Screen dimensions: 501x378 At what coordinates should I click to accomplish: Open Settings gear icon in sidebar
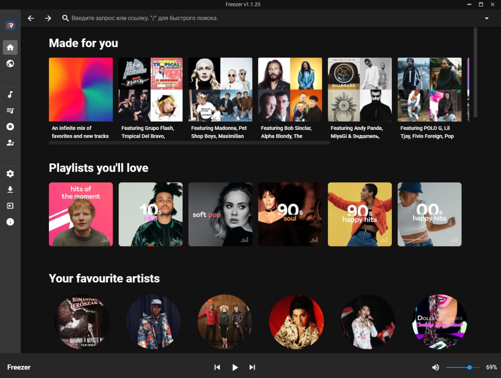pos(10,174)
